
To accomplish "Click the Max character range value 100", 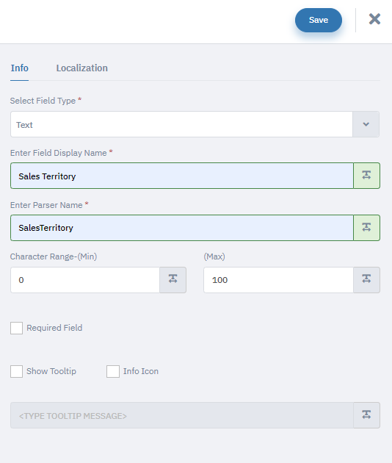I will [278, 280].
